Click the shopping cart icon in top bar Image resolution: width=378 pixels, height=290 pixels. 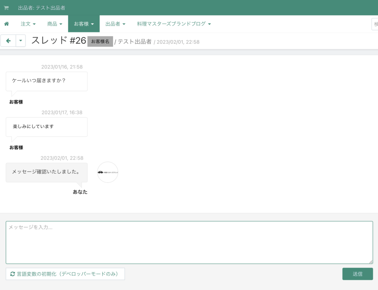point(6,8)
